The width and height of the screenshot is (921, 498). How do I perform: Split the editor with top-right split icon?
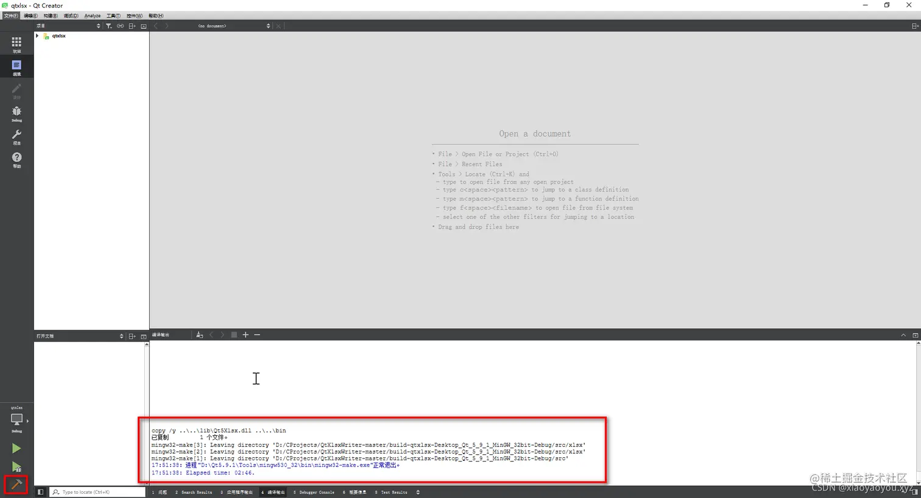point(914,26)
